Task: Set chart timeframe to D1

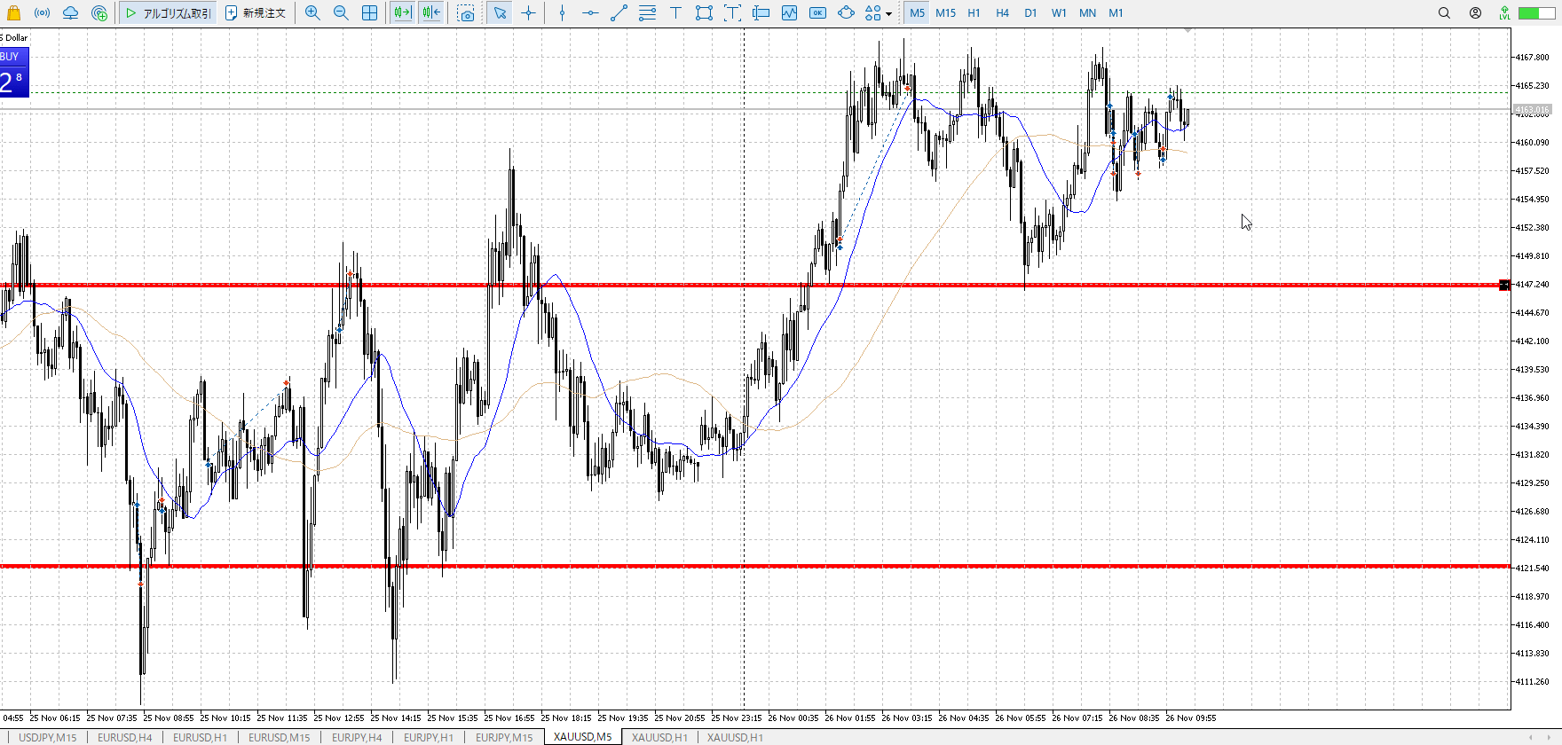Action: point(1030,12)
